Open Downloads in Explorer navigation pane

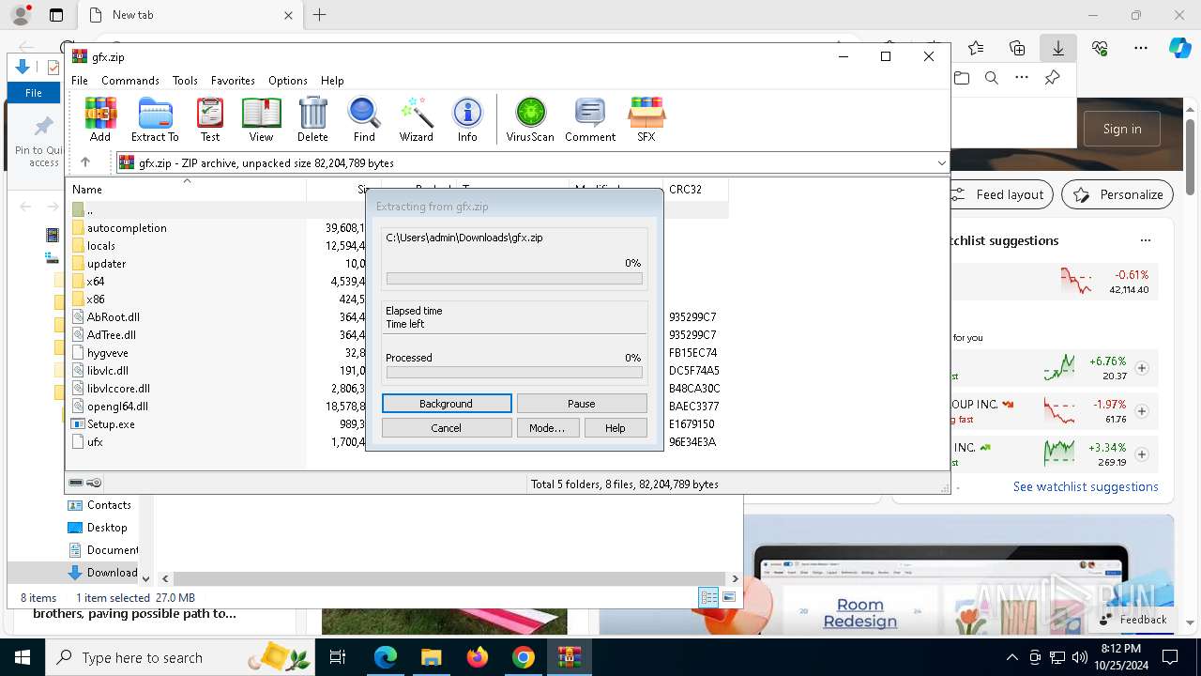[102, 573]
